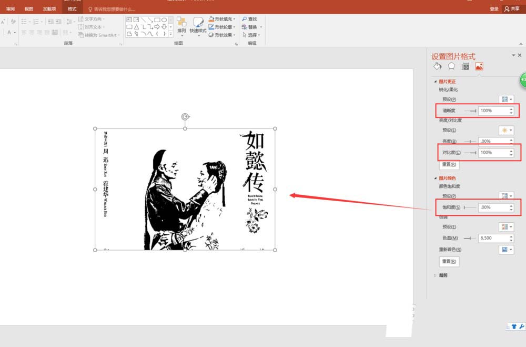Select the right arrow shape in gallery

pyautogui.click(x=157, y=27)
